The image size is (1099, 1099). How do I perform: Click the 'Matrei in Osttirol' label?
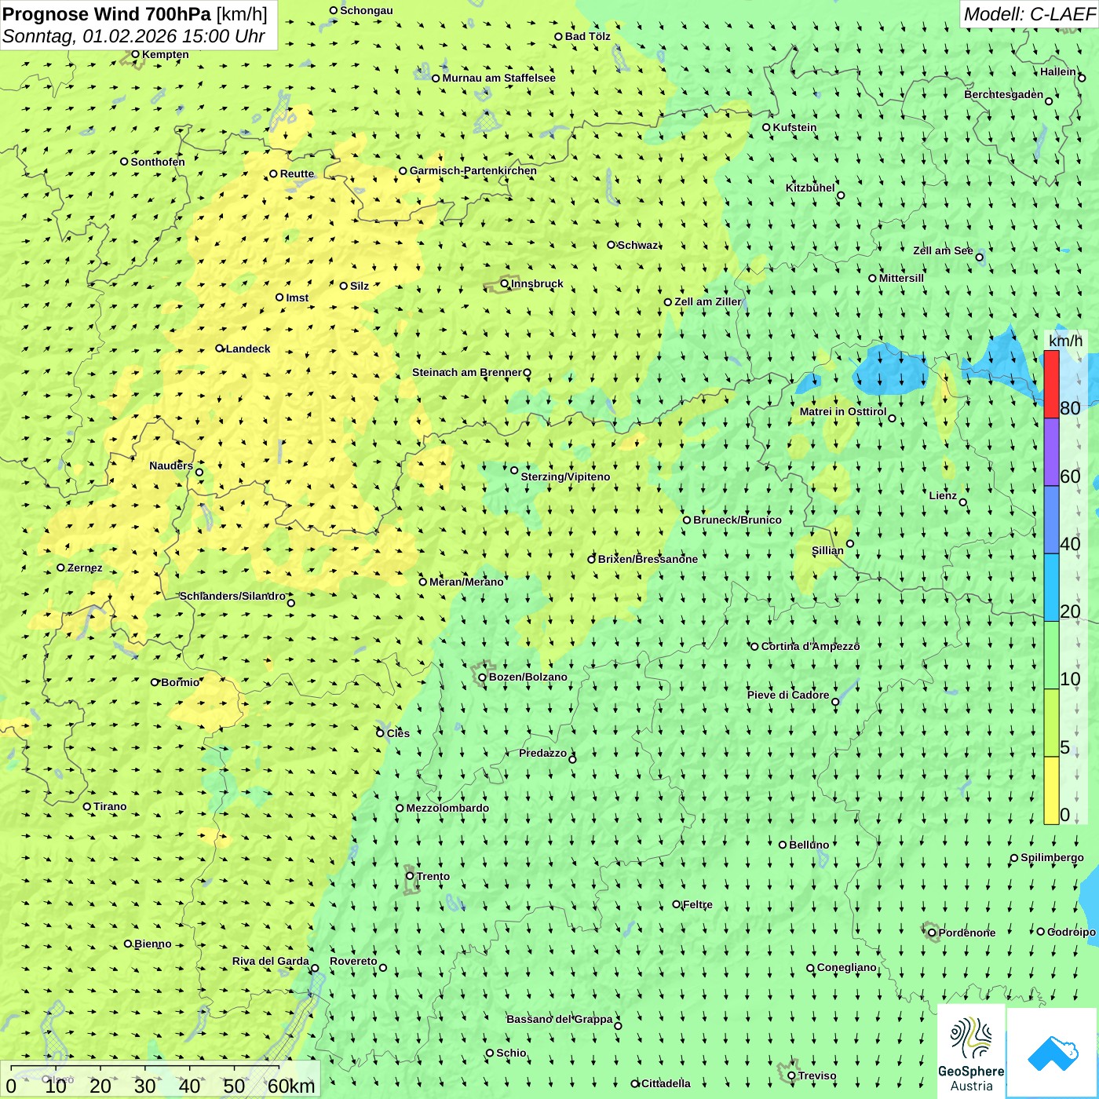pyautogui.click(x=843, y=411)
